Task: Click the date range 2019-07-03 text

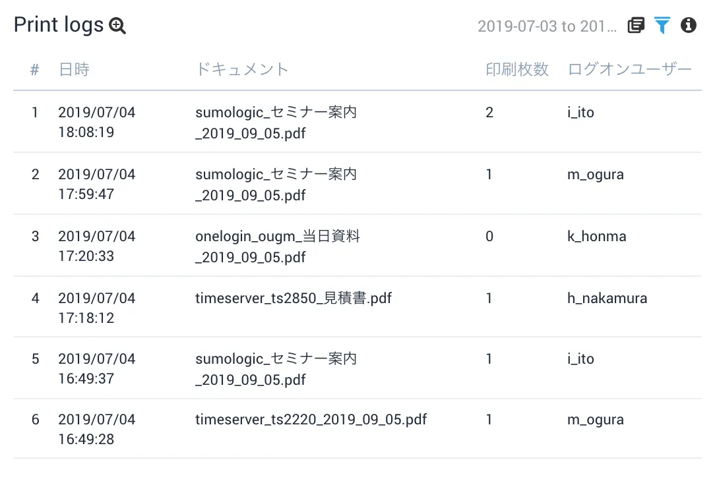Action: tap(547, 26)
